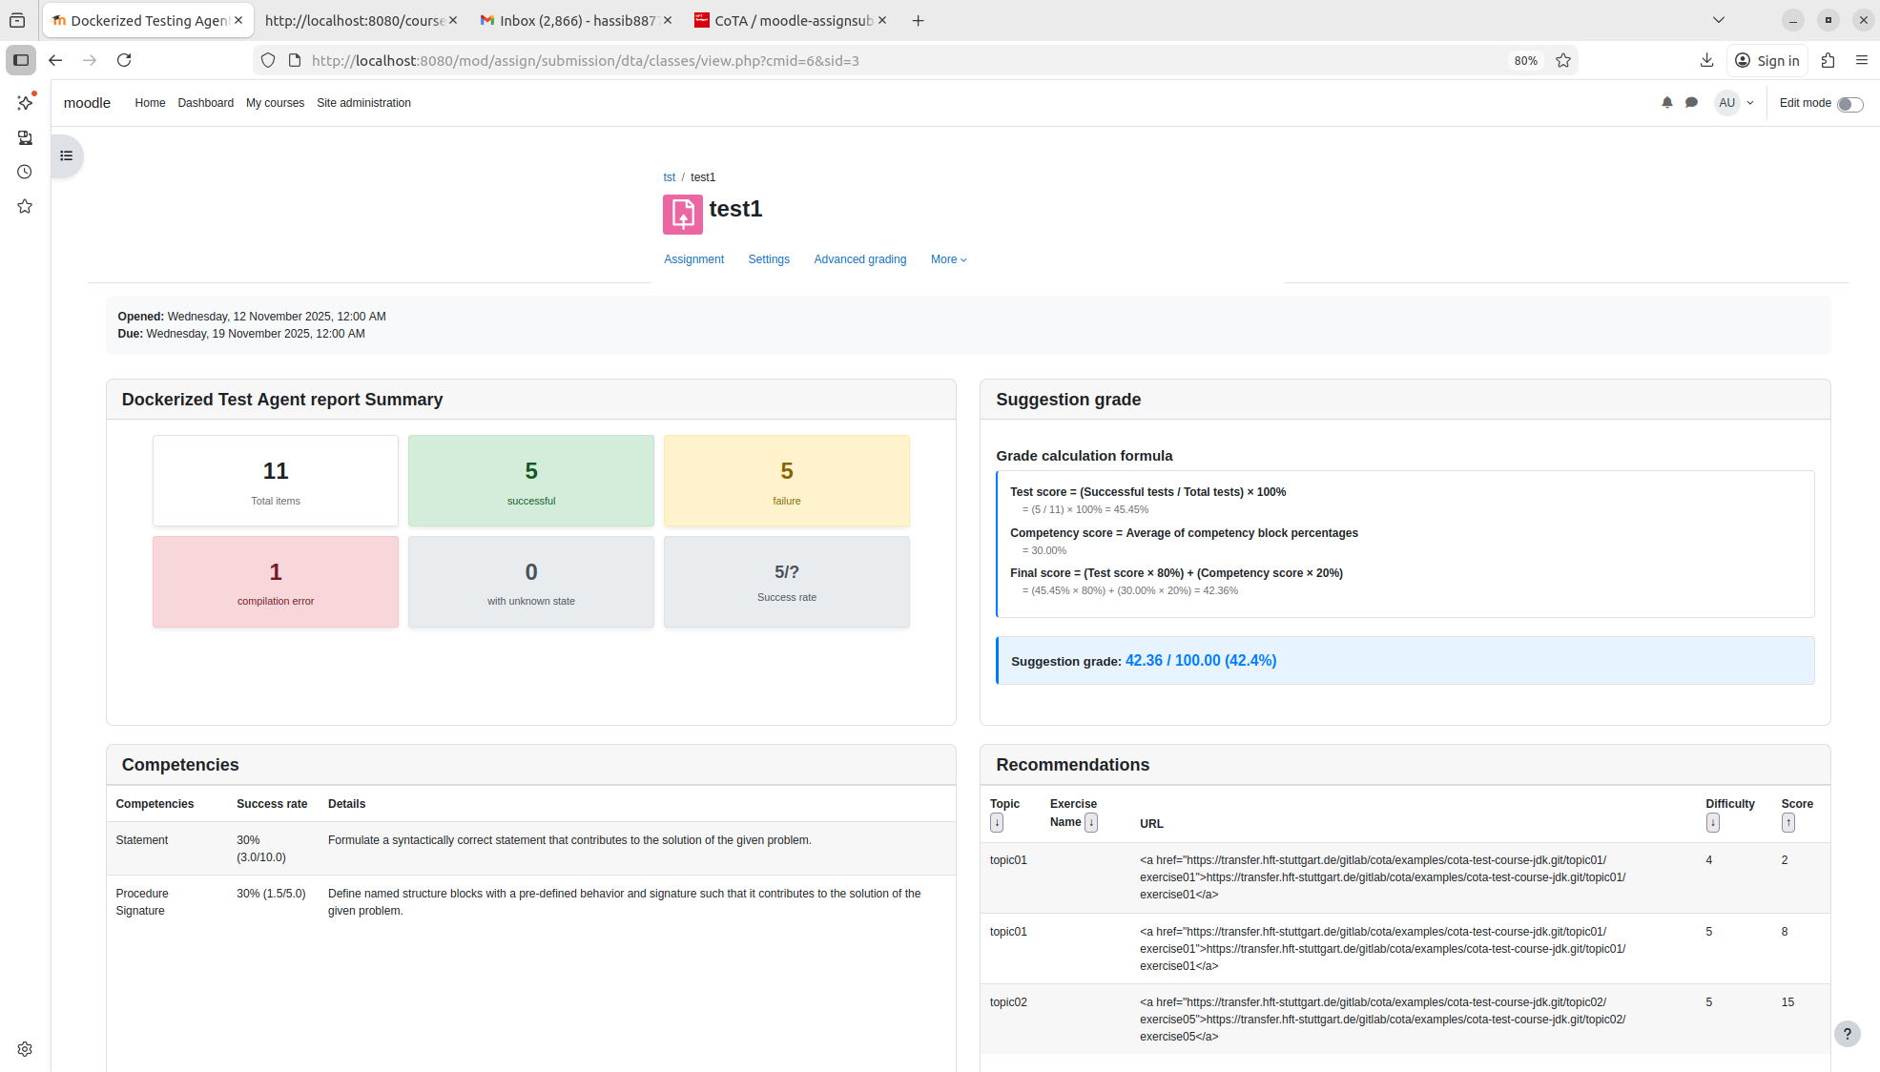Open the Settings tab for test1
Image resolution: width=1880 pixels, height=1072 pixels.
click(769, 259)
